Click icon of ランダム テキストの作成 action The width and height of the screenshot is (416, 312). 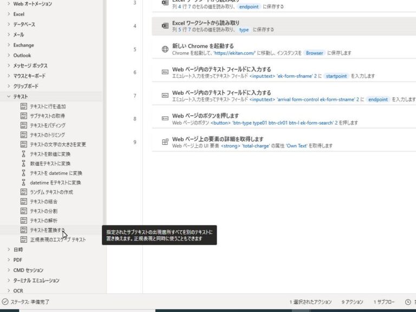coord(24,192)
